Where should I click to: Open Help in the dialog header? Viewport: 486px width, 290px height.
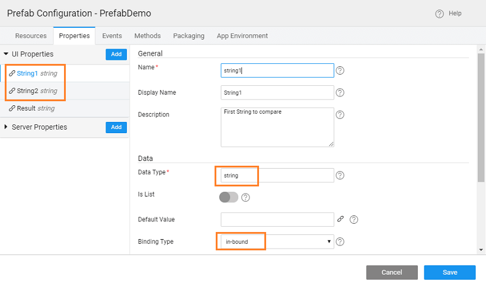(x=449, y=14)
